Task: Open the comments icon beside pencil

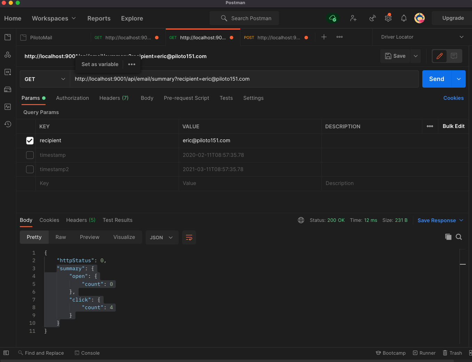Action: 454,56
